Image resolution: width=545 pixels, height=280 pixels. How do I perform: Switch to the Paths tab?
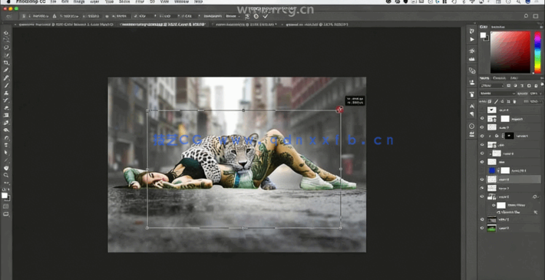pyautogui.click(x=514, y=77)
